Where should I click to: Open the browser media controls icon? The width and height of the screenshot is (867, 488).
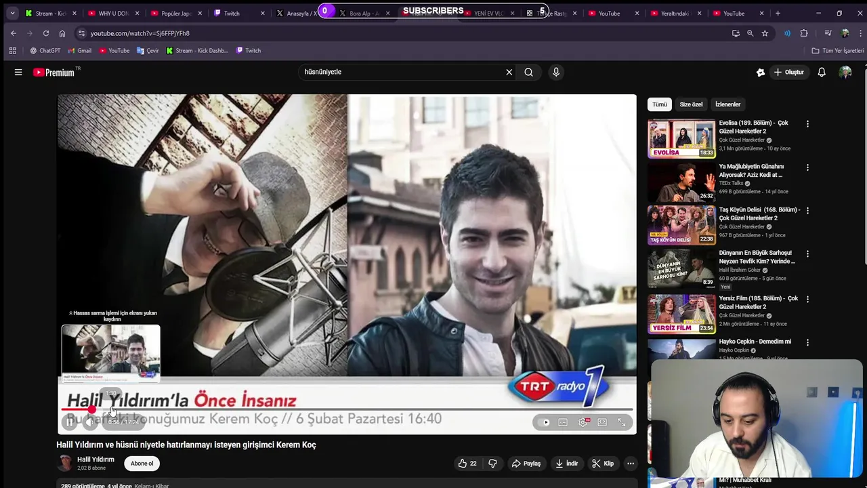[828, 33]
